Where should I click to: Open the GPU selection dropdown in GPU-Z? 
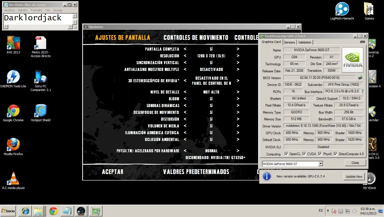[x=320, y=164]
